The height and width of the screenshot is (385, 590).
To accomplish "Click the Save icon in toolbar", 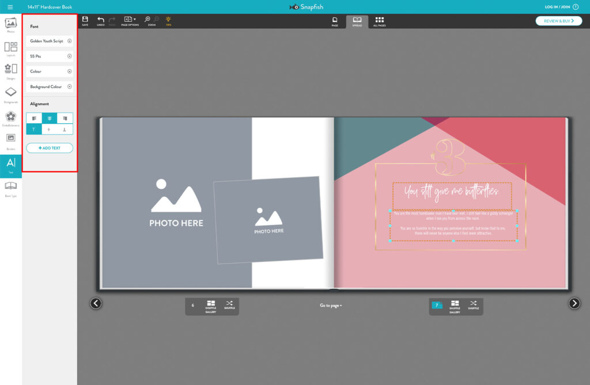I will [x=85, y=21].
